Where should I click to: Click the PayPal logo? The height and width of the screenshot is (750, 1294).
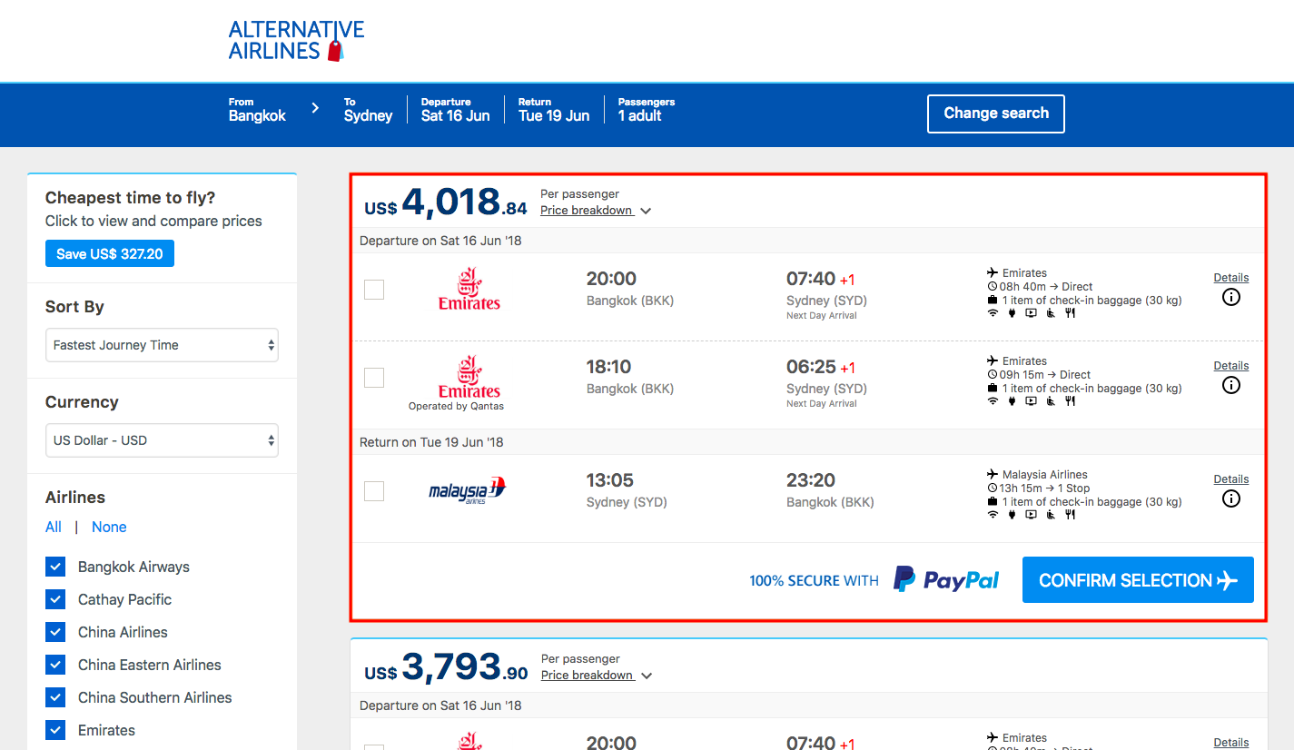coord(946,579)
